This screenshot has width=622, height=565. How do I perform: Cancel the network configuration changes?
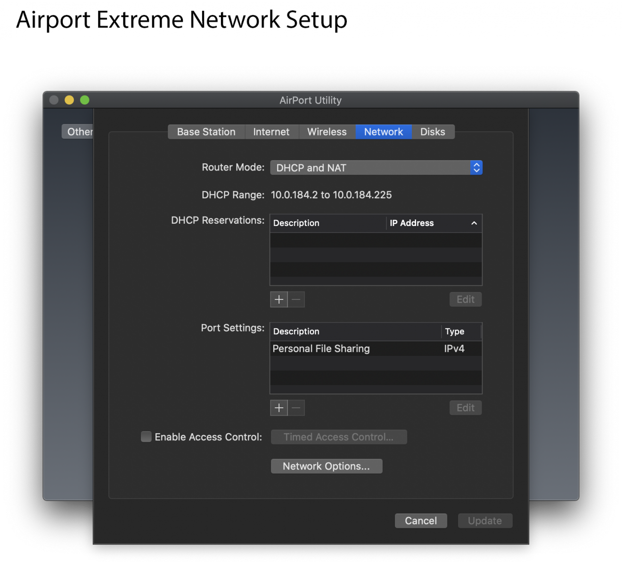(x=421, y=521)
